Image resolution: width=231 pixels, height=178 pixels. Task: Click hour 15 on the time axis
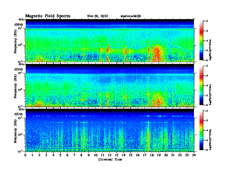tap(131, 155)
